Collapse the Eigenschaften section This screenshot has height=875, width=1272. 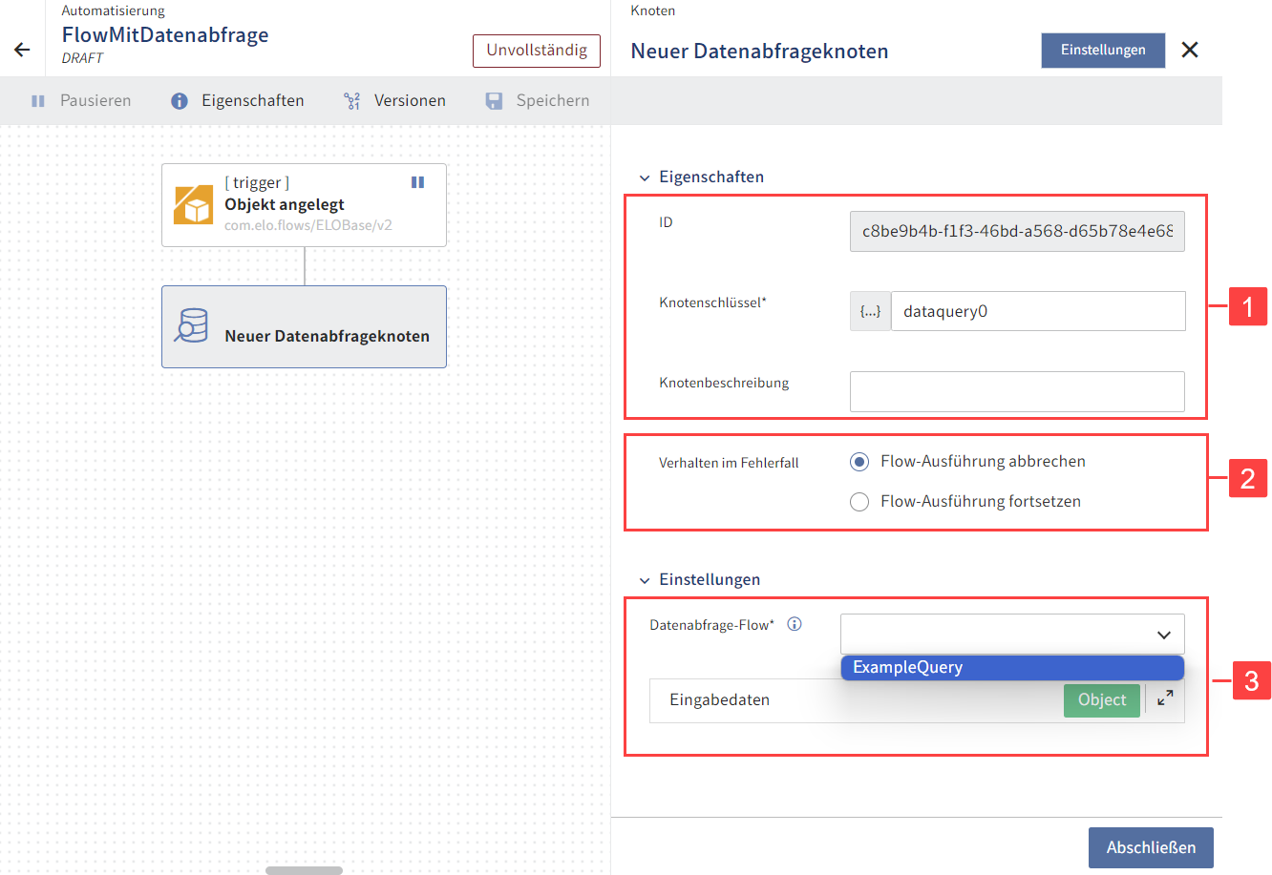click(x=645, y=177)
